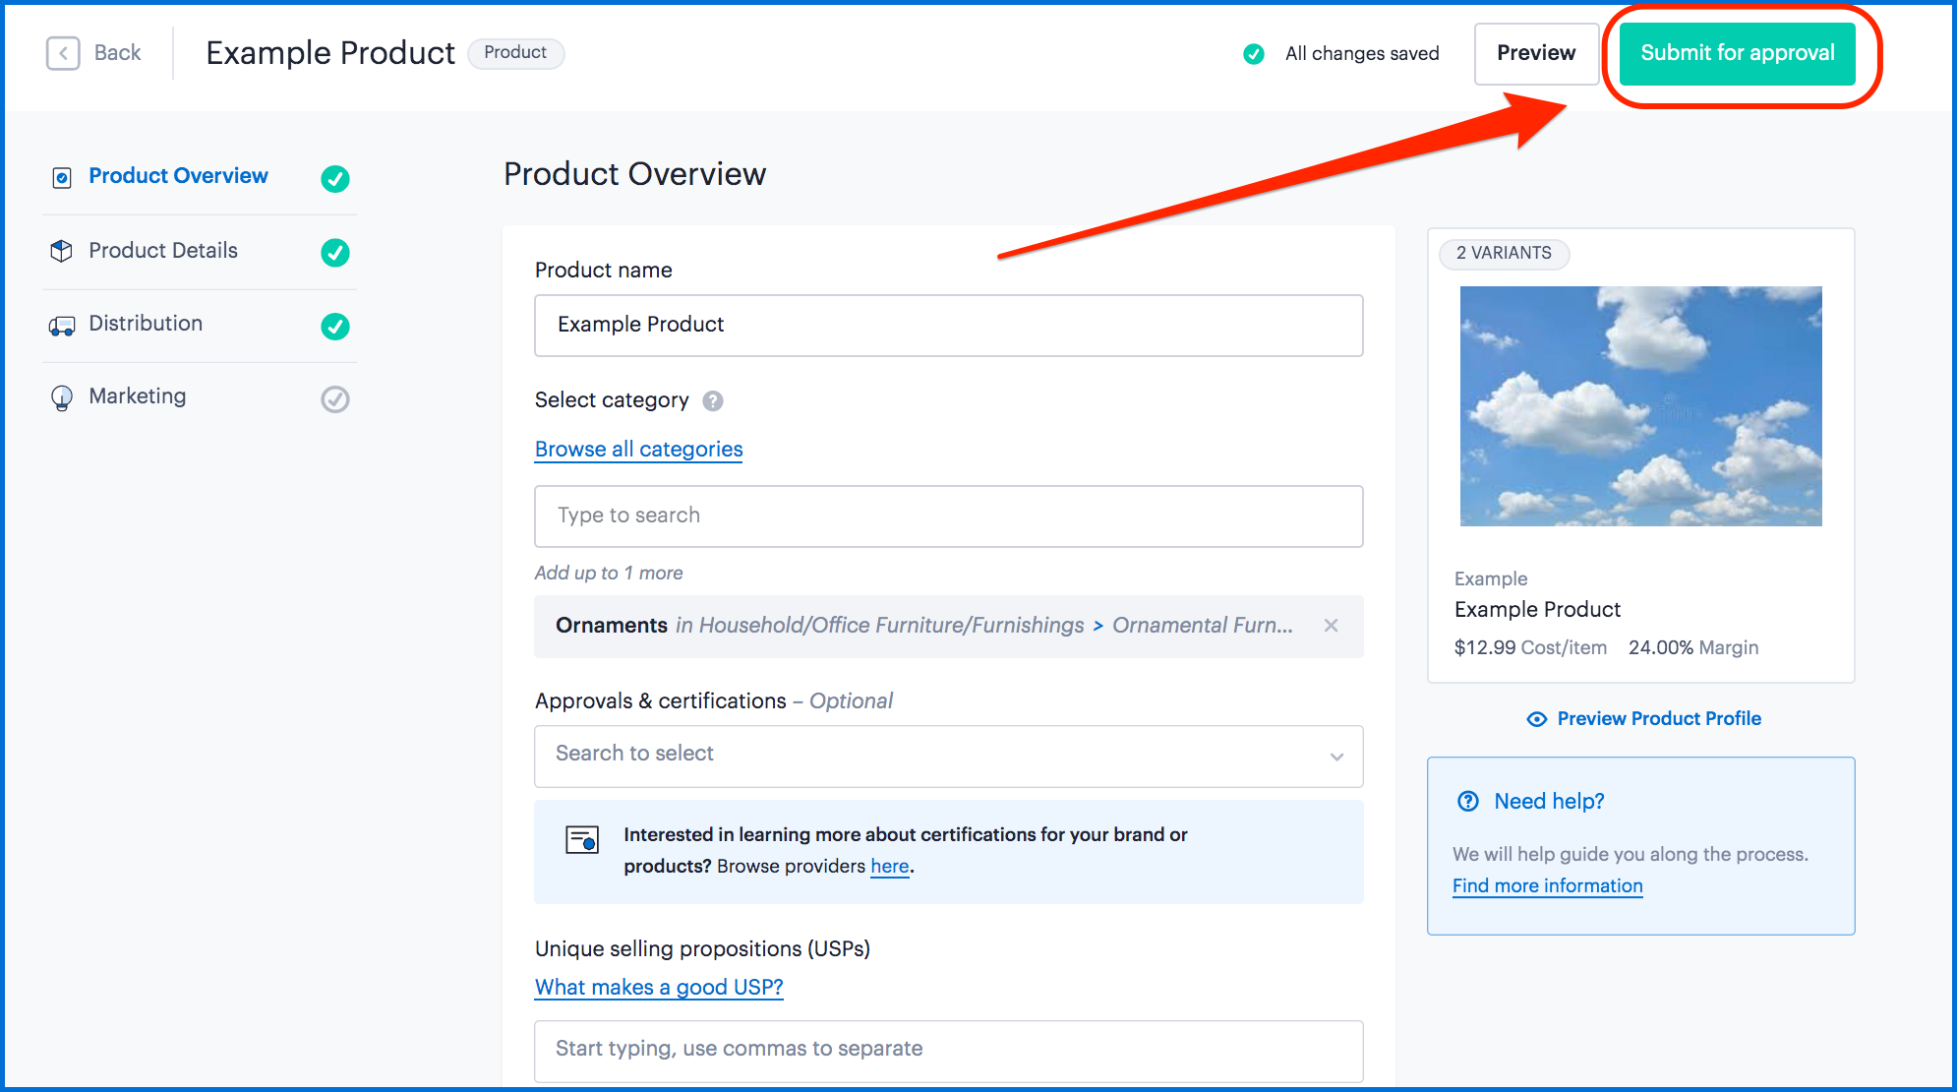Viewport: 1957px width, 1092px height.
Task: Click the sky product image thumbnail
Action: point(1640,405)
